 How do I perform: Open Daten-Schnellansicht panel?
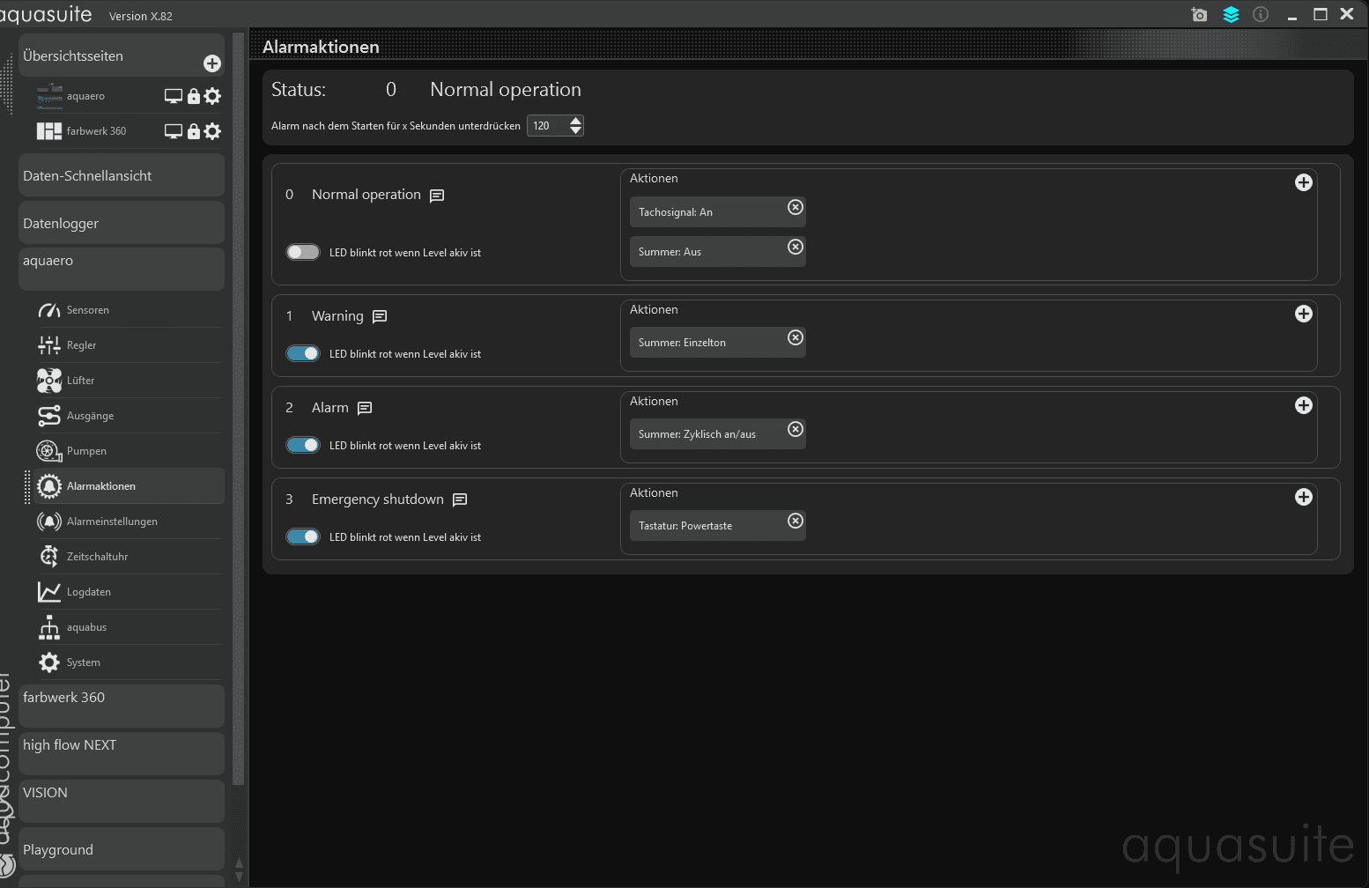pyautogui.click(x=122, y=176)
